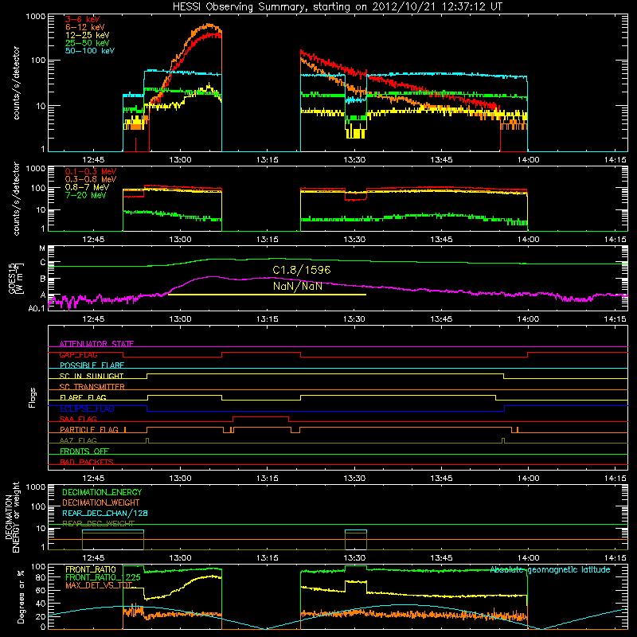Select the SC_IN_SUNLIGHT flag label
The width and height of the screenshot is (637, 637).
click(92, 376)
